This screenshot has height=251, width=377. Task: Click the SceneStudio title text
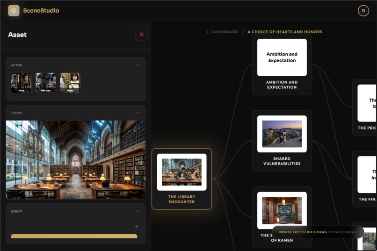[x=41, y=11]
